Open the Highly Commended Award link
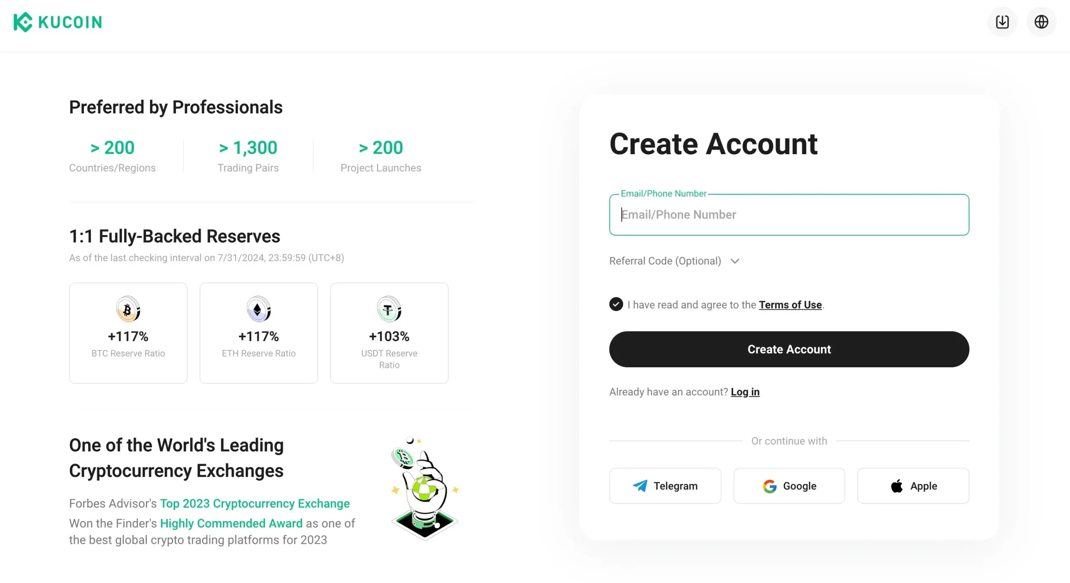Screen dimensions: 1070x583 pos(231,523)
